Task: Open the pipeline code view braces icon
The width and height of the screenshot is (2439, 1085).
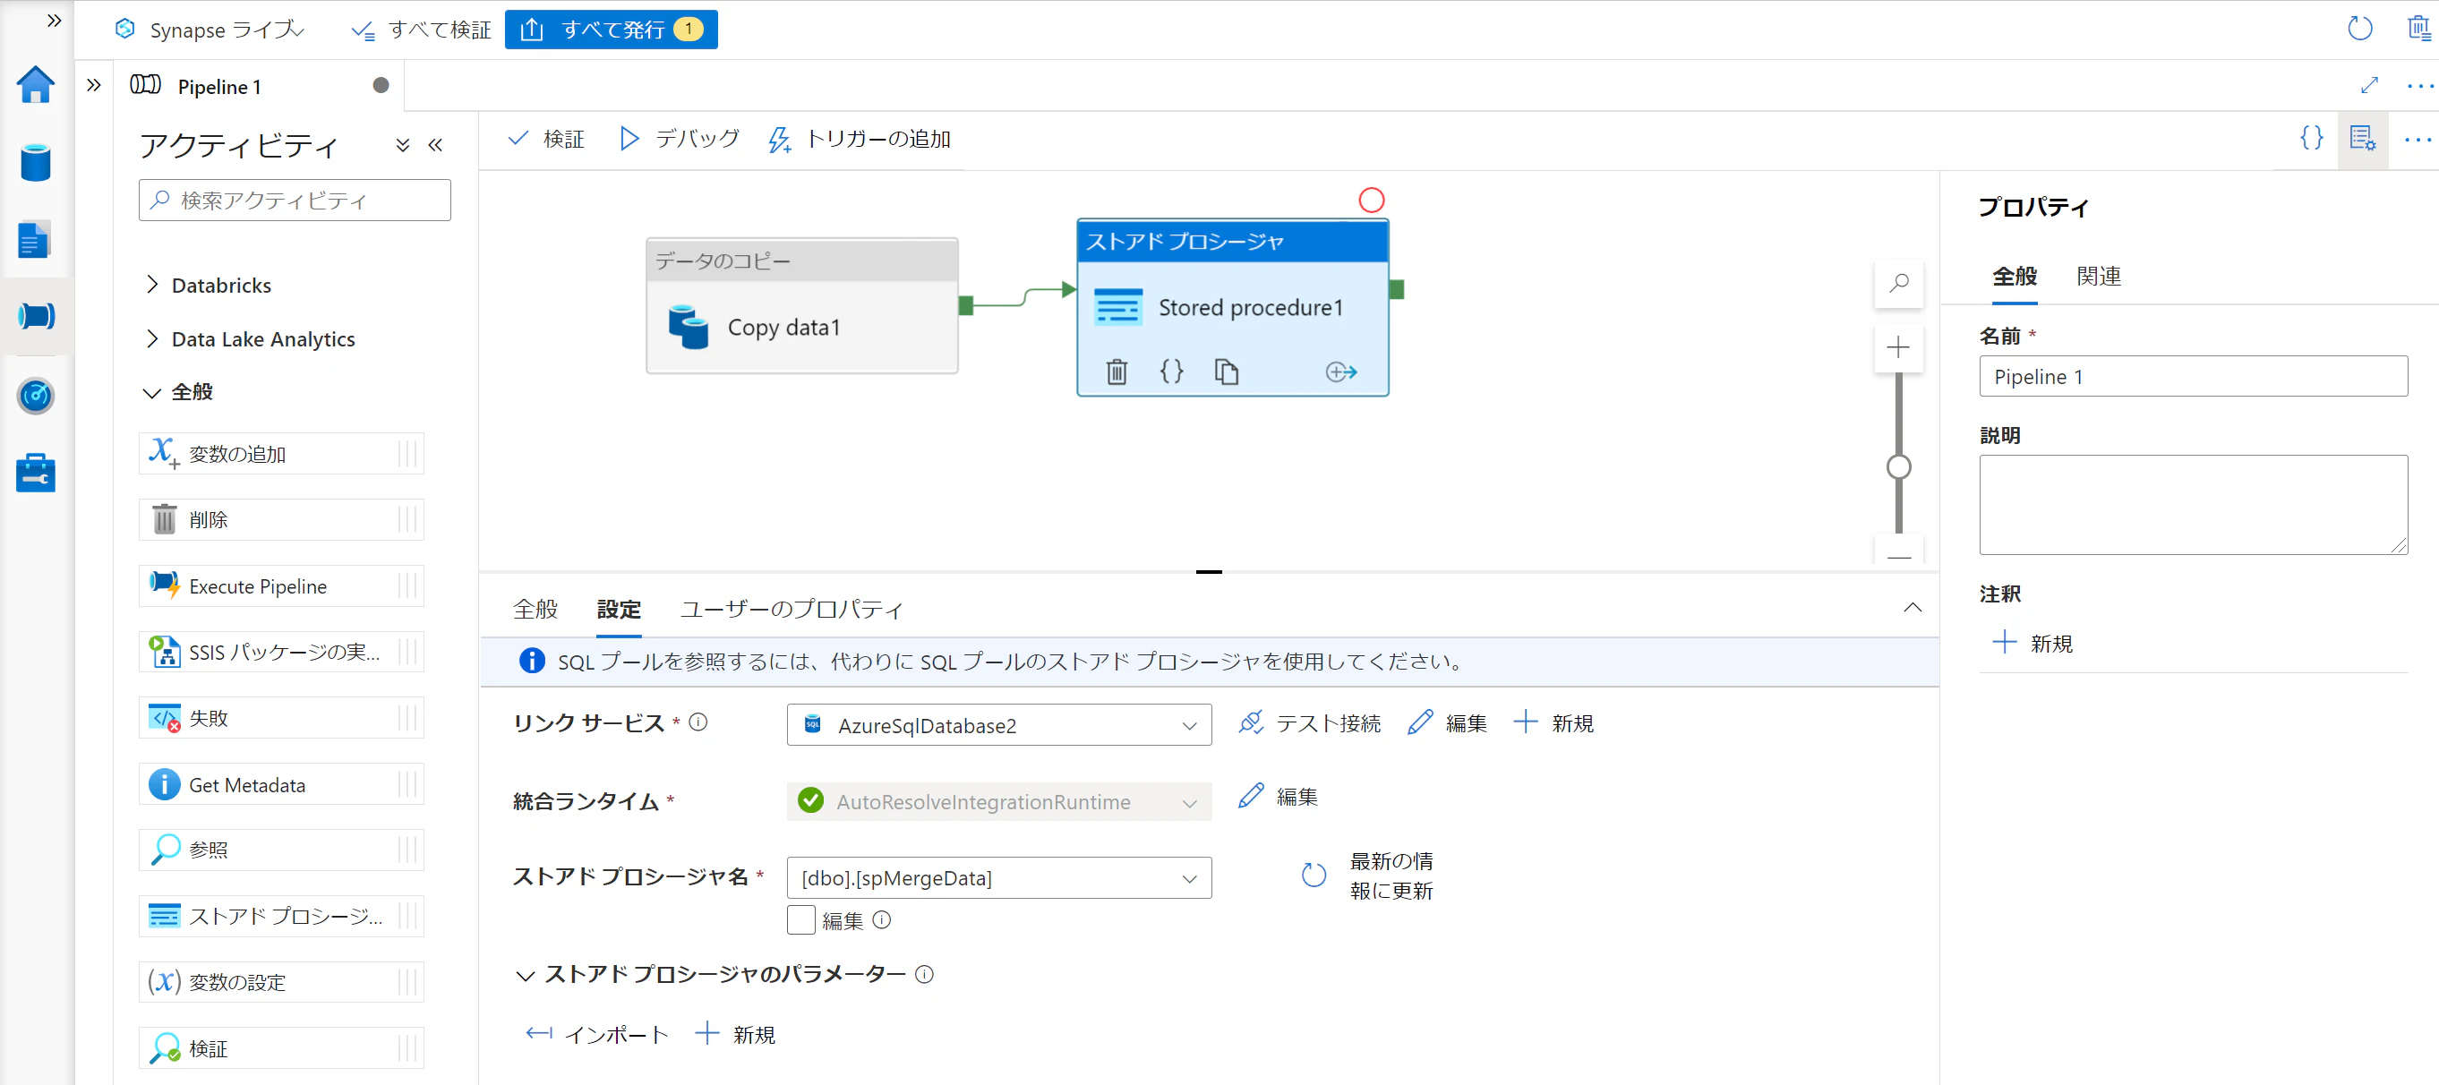Action: click(2311, 138)
